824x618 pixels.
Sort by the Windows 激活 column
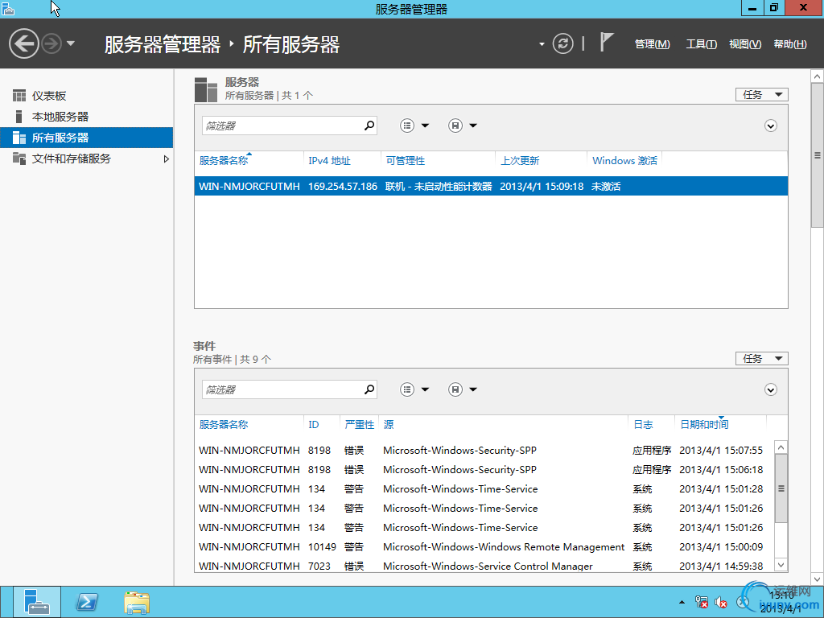click(624, 161)
